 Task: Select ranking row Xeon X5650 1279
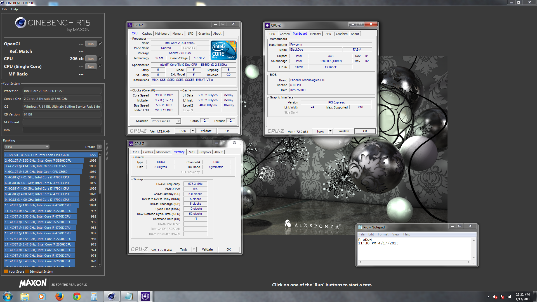point(51,155)
